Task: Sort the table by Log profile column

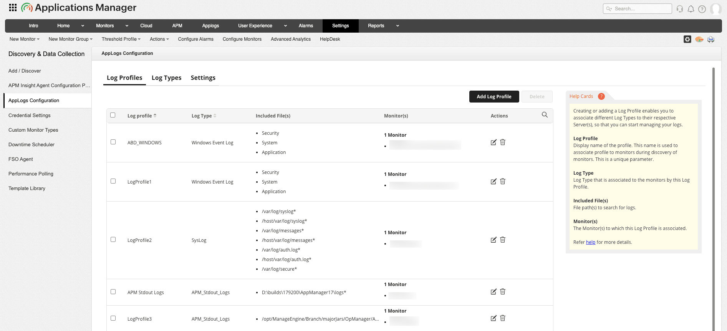Action: click(x=142, y=116)
